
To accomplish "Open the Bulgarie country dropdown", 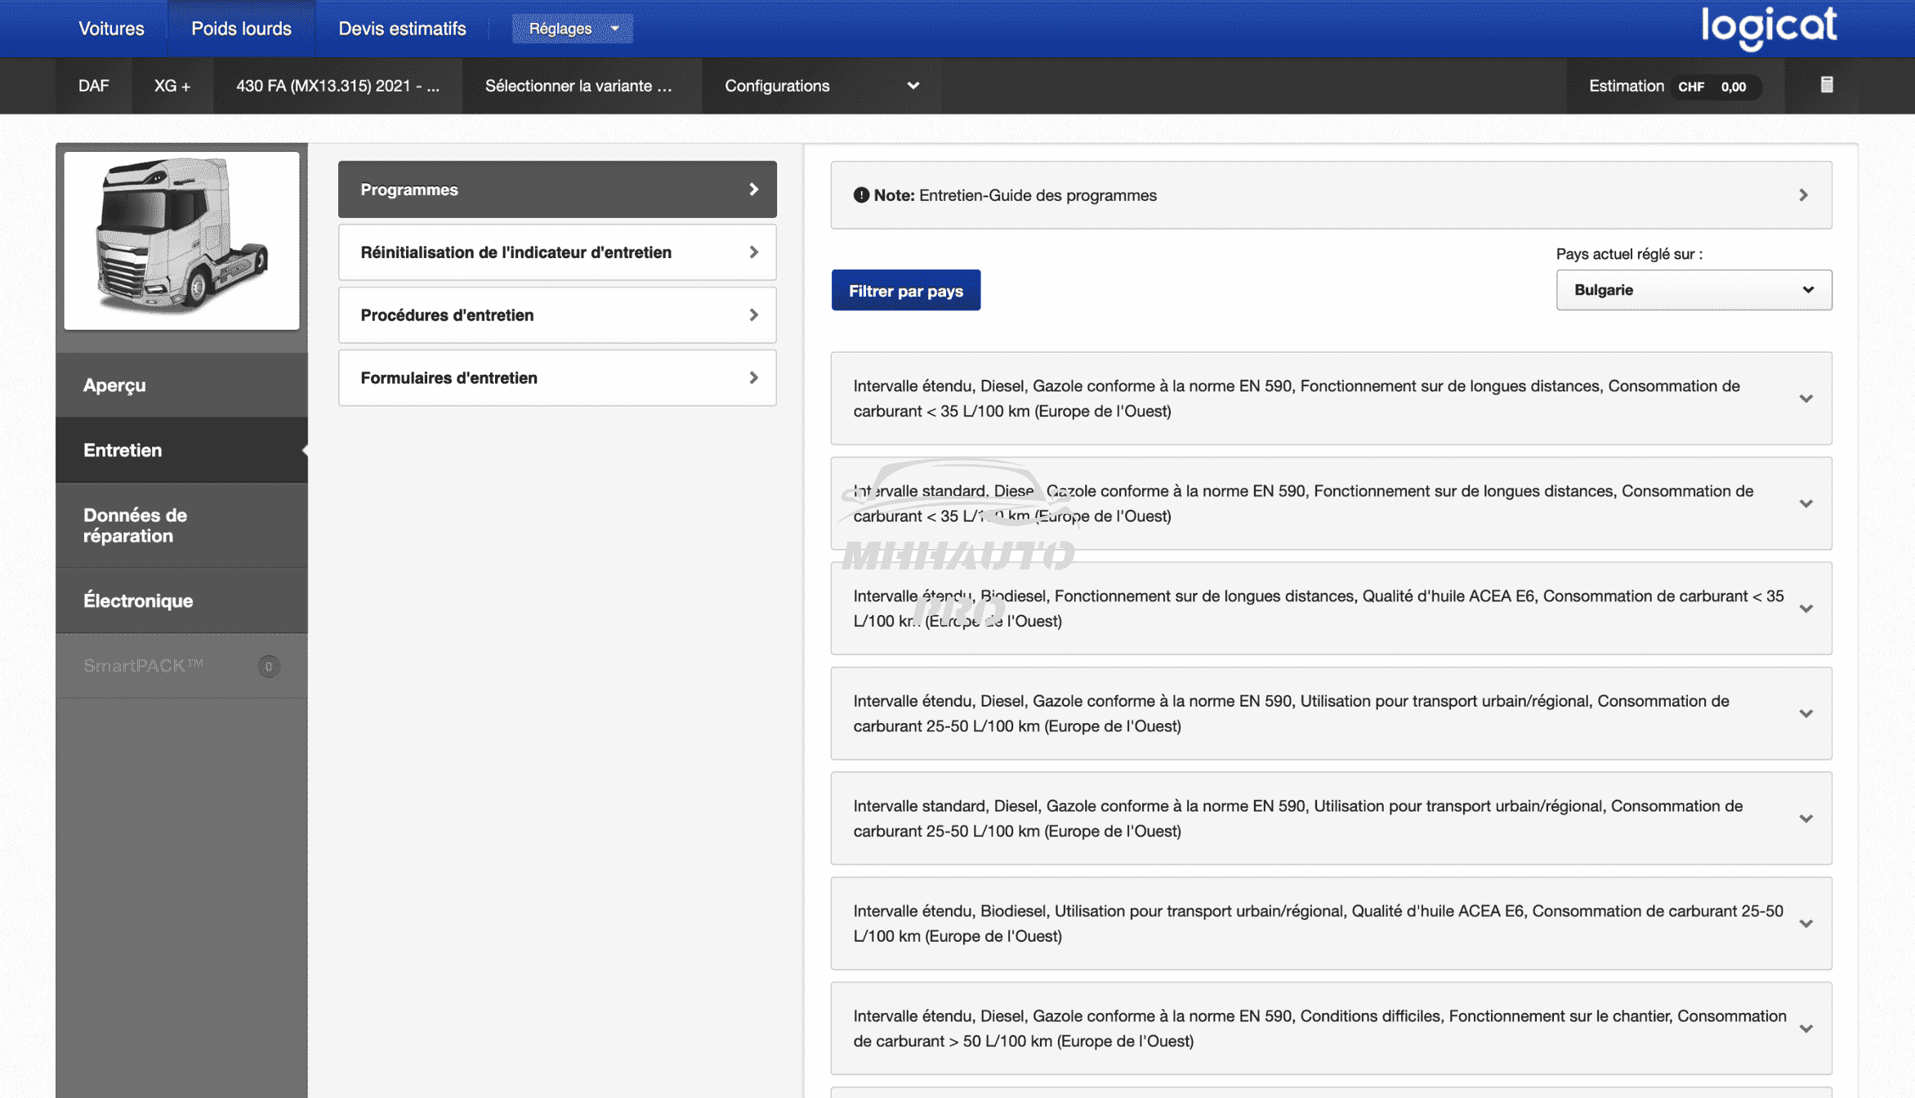I will (x=1693, y=290).
